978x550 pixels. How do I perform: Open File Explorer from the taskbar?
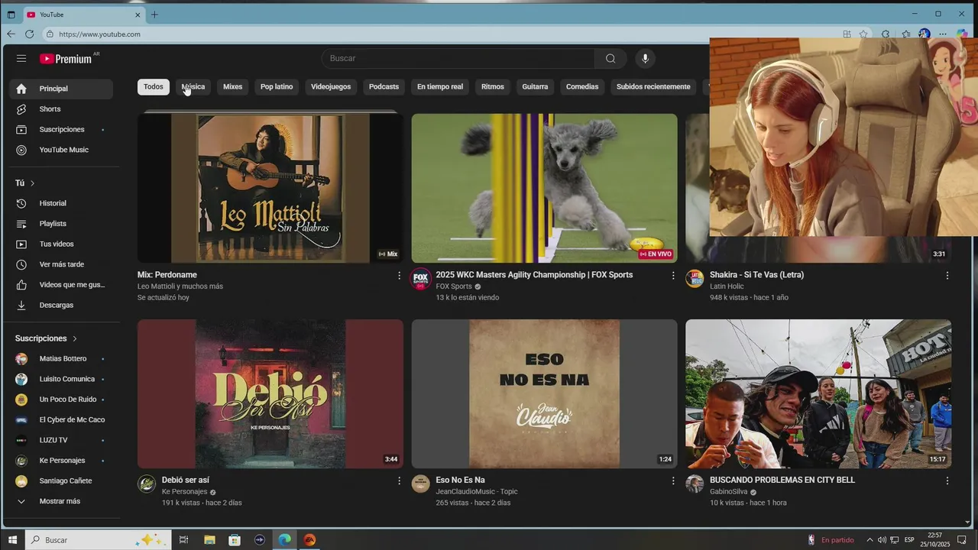pyautogui.click(x=209, y=540)
